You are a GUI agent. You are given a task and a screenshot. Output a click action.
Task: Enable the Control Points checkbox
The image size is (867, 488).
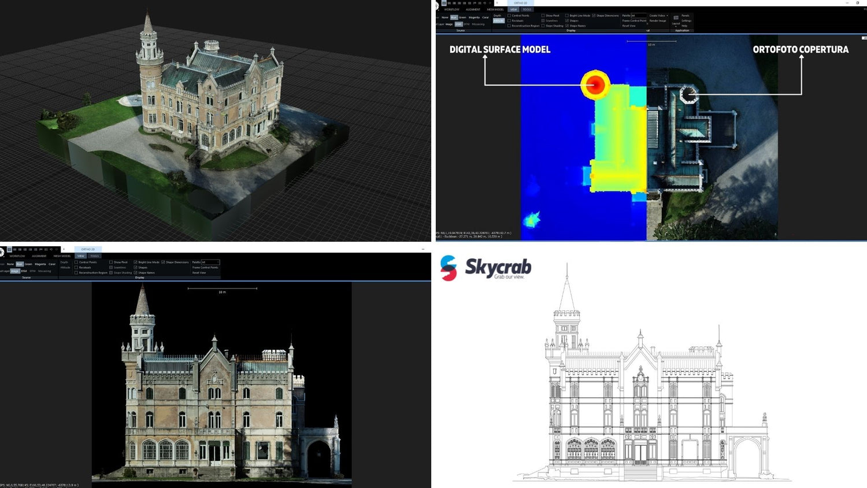pyautogui.click(x=510, y=16)
